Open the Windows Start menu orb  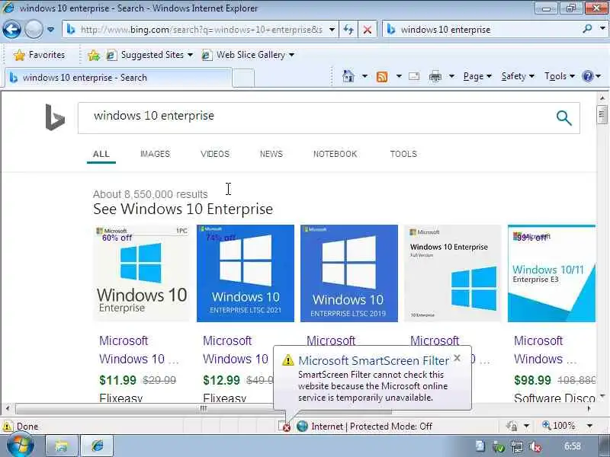(21, 446)
